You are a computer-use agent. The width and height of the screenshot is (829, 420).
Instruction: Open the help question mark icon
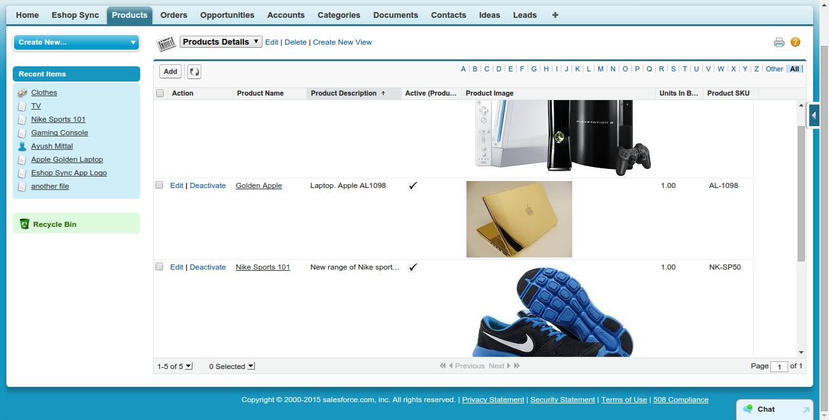pyautogui.click(x=795, y=42)
